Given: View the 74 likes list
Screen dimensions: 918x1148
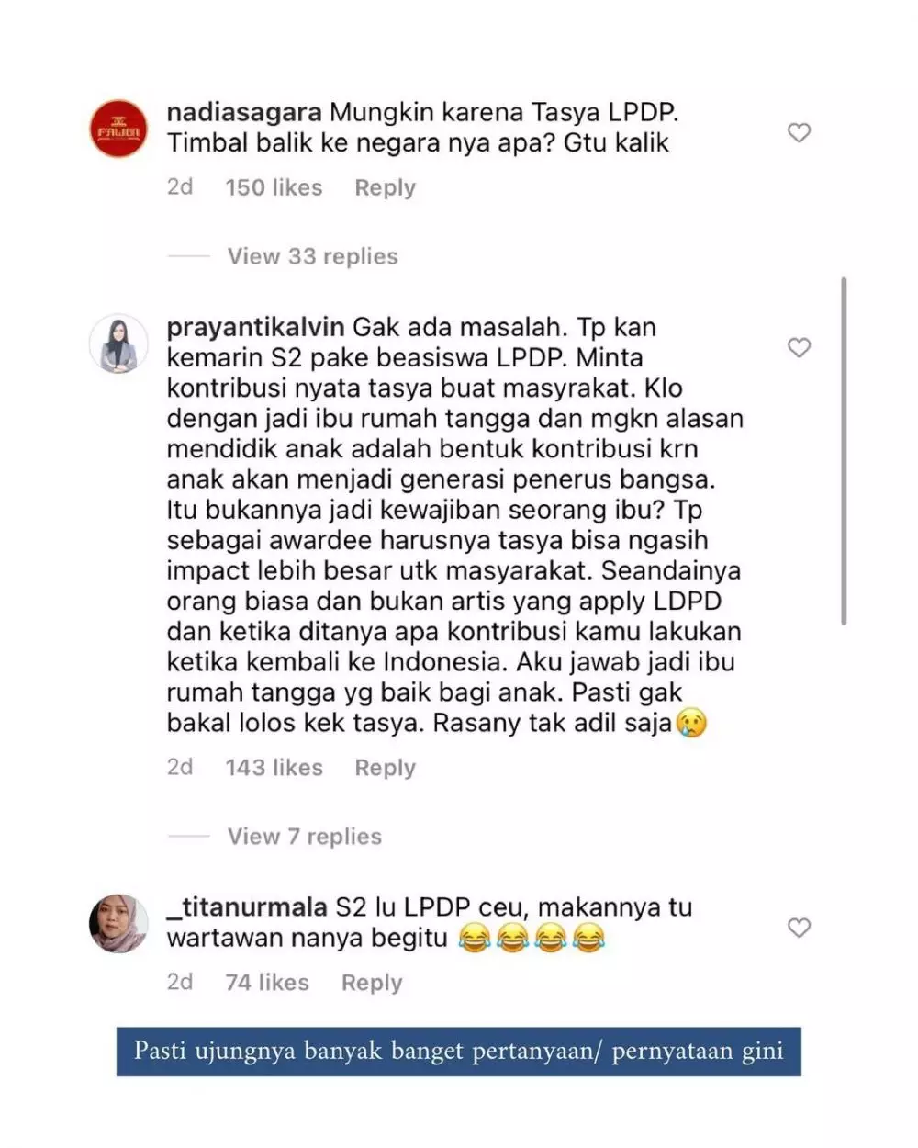Looking at the screenshot, I should 267,983.
